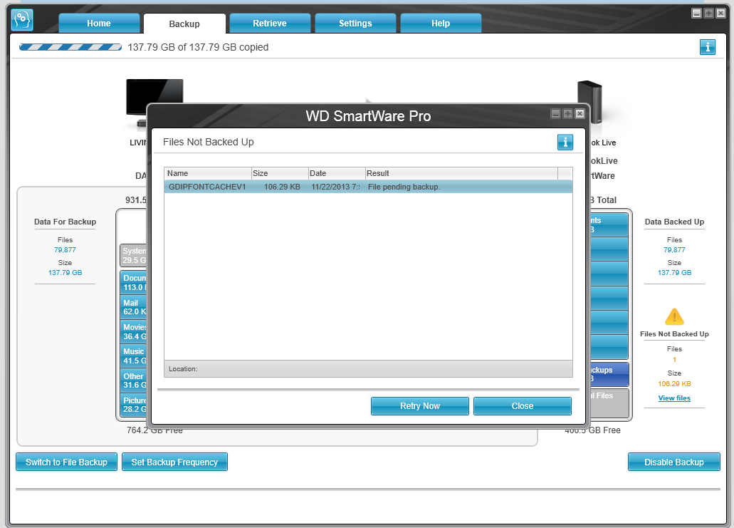
Task: Select the Movies category bar
Action: click(x=134, y=332)
